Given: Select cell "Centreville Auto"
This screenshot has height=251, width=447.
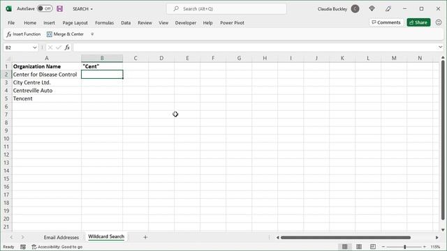Looking at the screenshot, I should pyautogui.click(x=47, y=91).
